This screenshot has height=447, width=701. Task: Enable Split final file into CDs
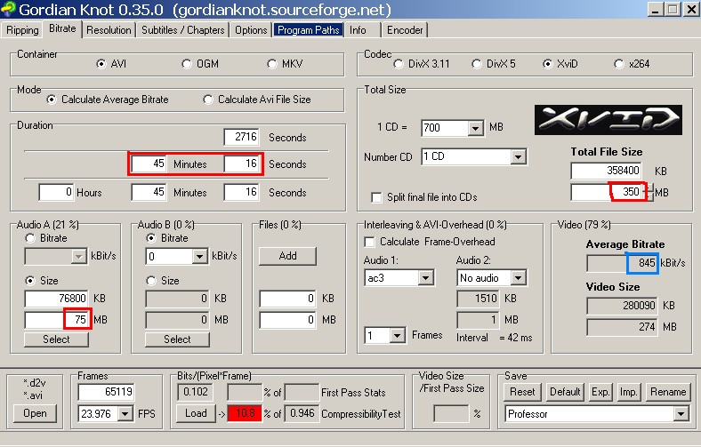(x=377, y=197)
